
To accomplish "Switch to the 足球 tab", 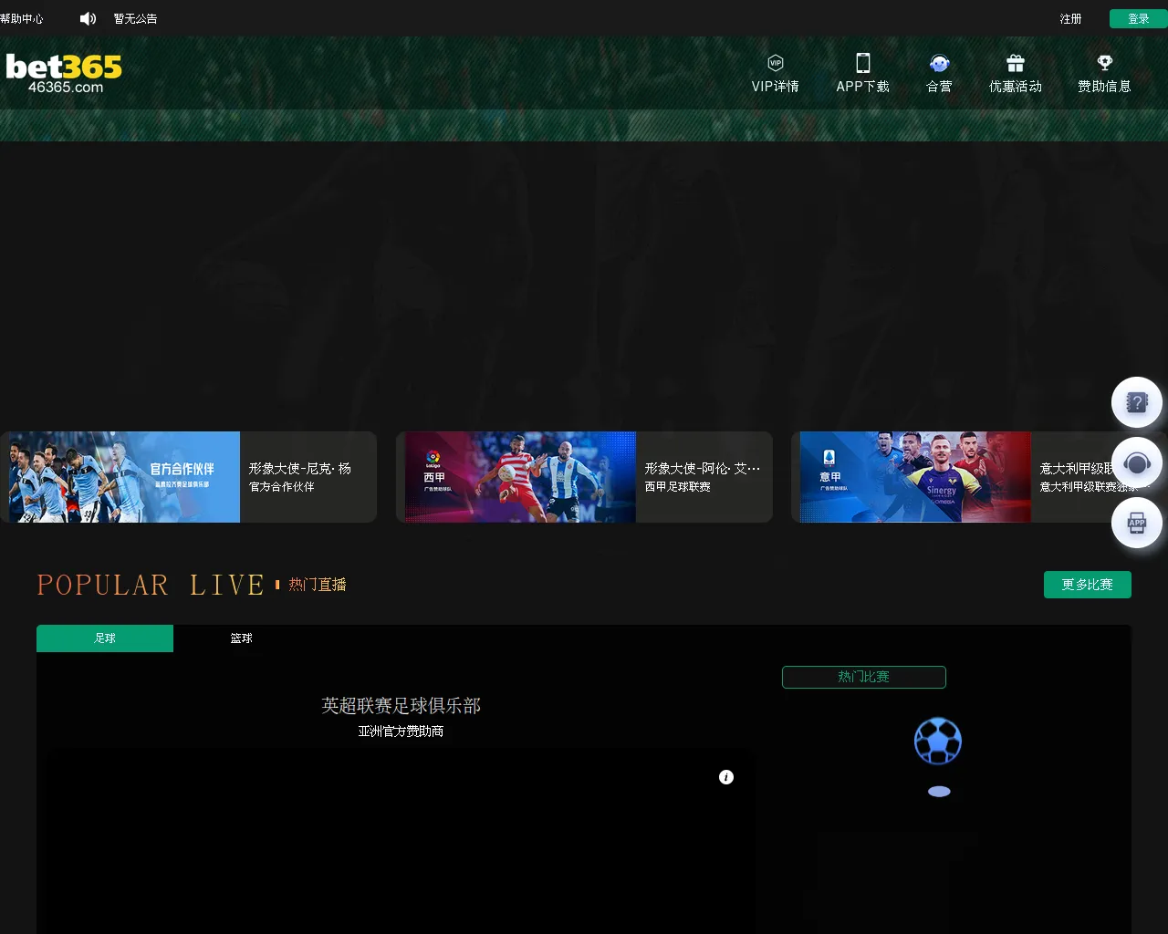I will point(105,638).
